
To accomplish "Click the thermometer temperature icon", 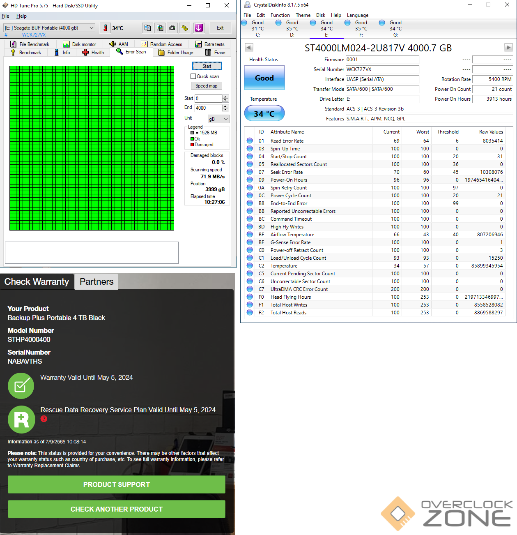I will (105, 28).
